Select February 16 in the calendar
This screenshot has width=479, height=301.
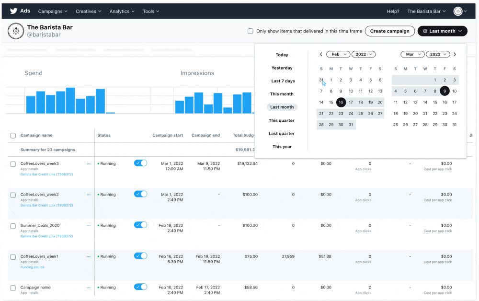click(341, 103)
